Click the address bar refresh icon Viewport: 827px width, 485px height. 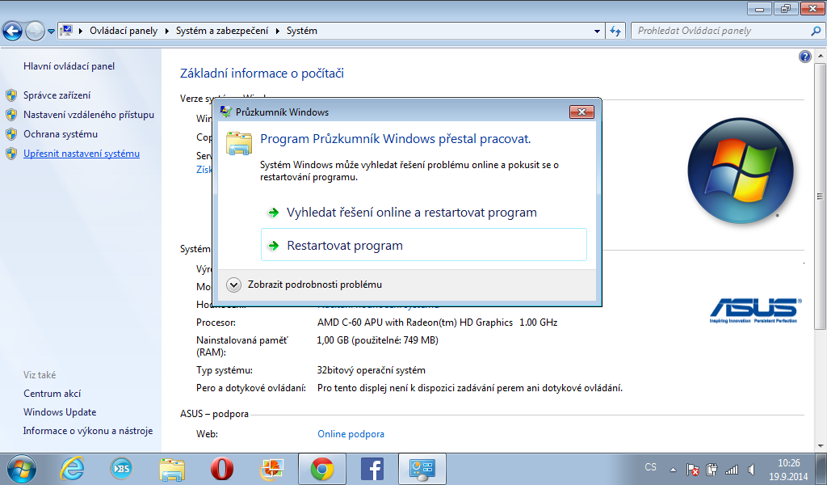[615, 32]
